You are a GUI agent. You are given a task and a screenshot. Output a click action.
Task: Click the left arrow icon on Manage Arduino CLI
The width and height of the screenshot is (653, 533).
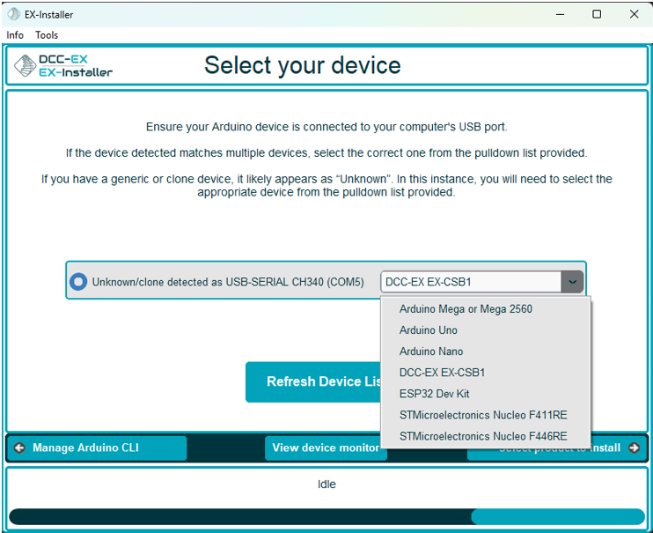tap(19, 448)
